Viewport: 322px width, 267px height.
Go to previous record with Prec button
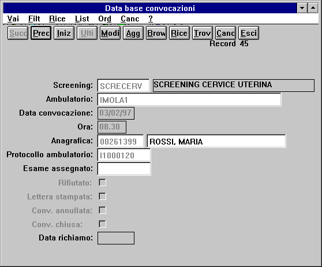41,33
